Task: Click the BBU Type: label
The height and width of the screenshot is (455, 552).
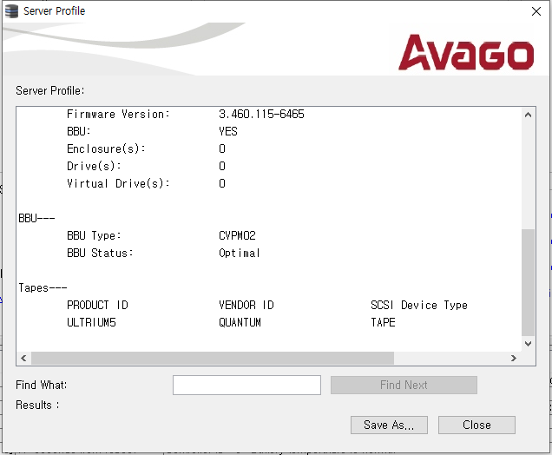Action: point(94,235)
